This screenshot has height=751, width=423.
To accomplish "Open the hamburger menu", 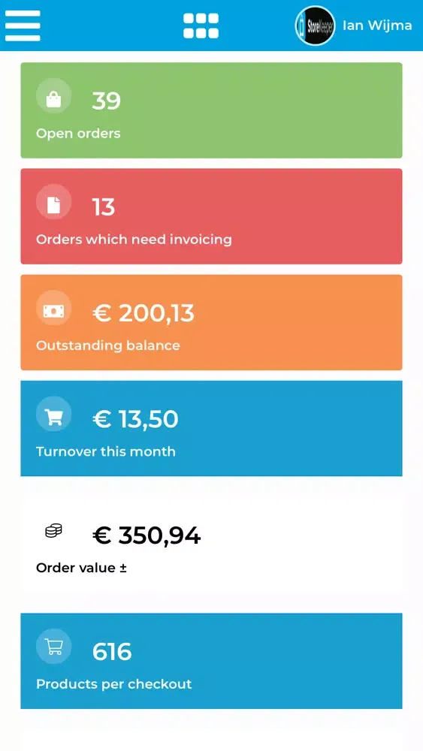I will [23, 26].
